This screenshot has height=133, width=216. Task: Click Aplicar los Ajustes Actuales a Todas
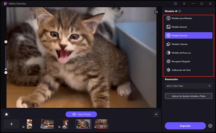coord(188,96)
